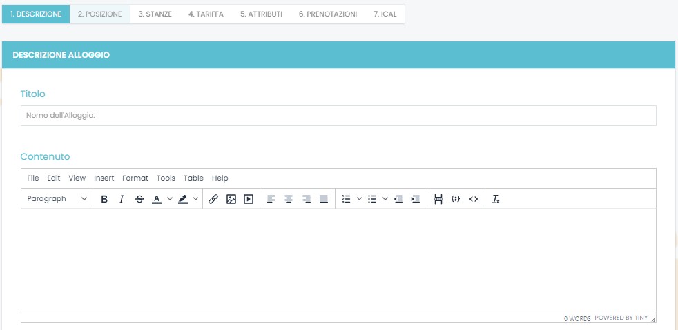678x330 pixels.
Task: Click the Nome dell'Alloggio title field
Action: (338, 116)
